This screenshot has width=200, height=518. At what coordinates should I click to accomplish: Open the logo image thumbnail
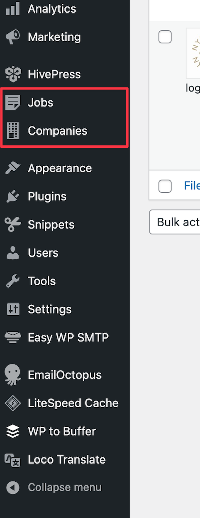[193, 53]
